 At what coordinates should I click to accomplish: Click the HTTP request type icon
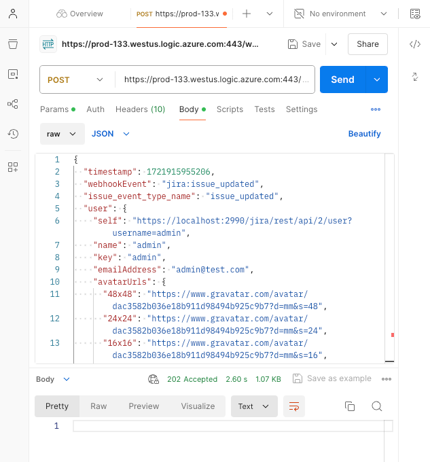click(x=48, y=44)
